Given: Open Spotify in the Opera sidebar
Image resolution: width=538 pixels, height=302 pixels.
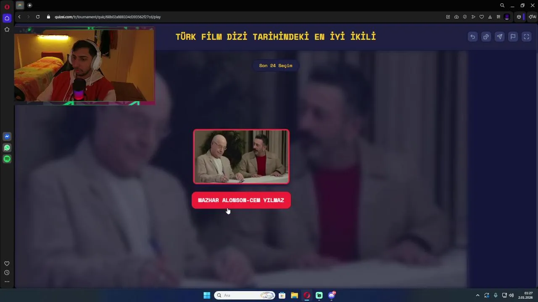Looking at the screenshot, I should point(7,159).
